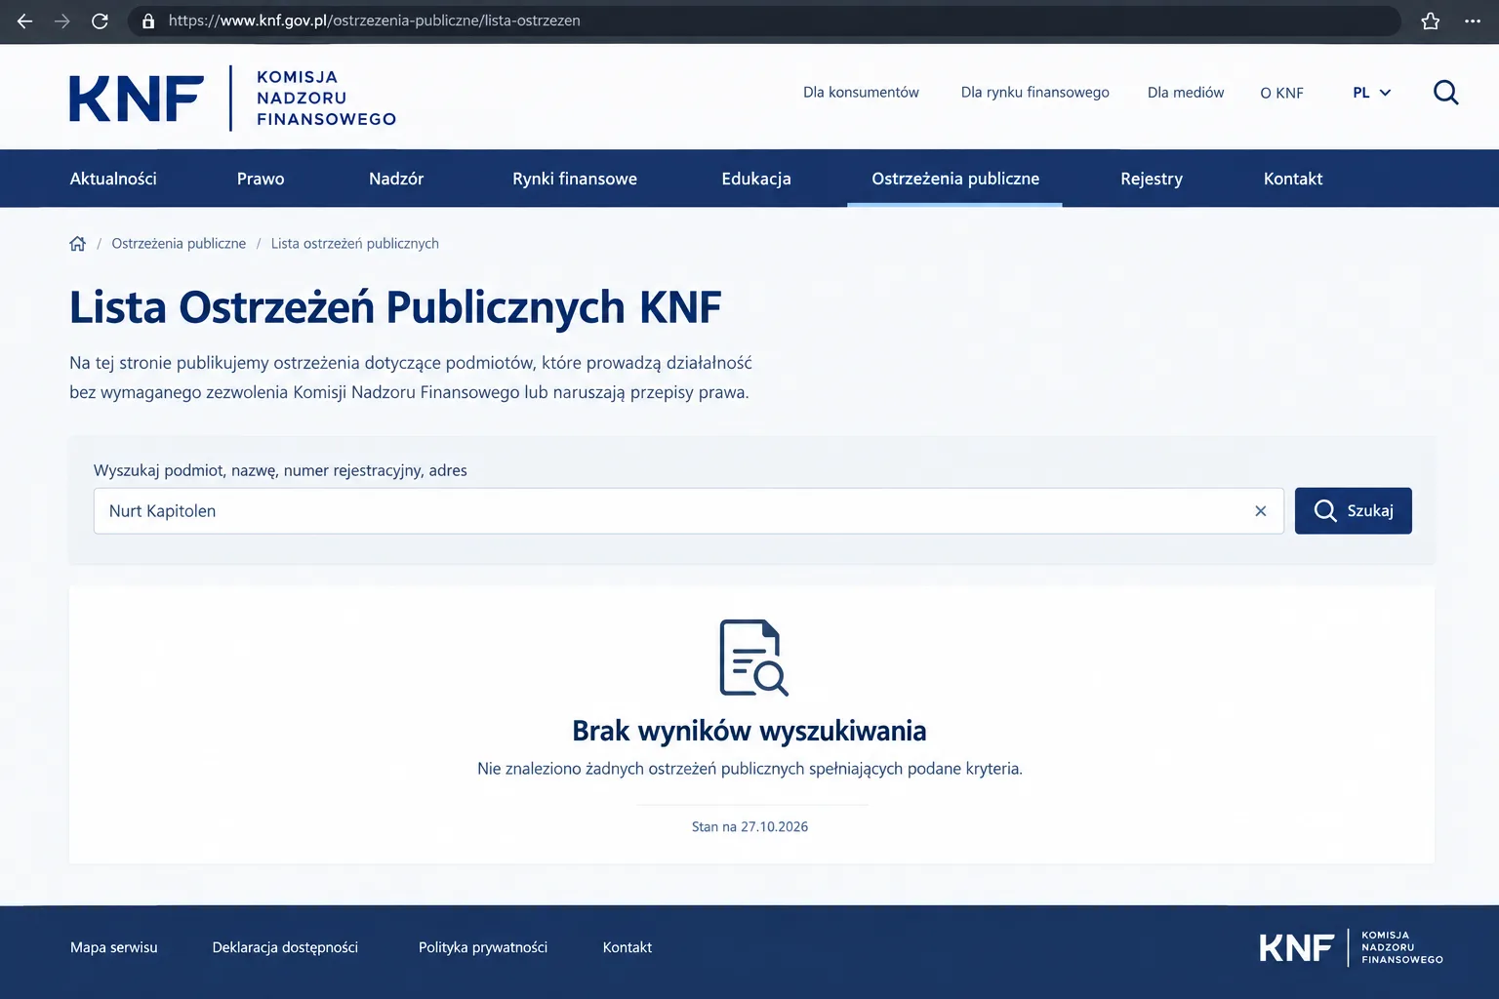Open the browser three-dot menu

click(x=1473, y=20)
